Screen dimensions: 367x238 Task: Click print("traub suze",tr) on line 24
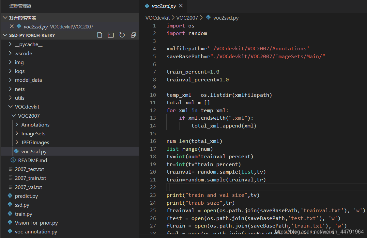pos(200,203)
